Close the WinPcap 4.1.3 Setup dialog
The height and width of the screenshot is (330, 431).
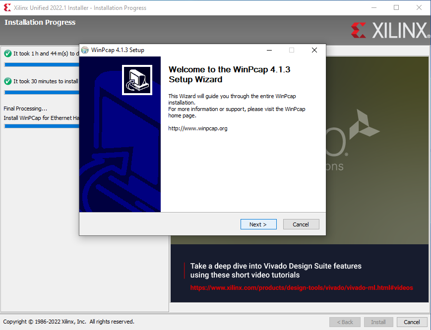[x=314, y=50]
